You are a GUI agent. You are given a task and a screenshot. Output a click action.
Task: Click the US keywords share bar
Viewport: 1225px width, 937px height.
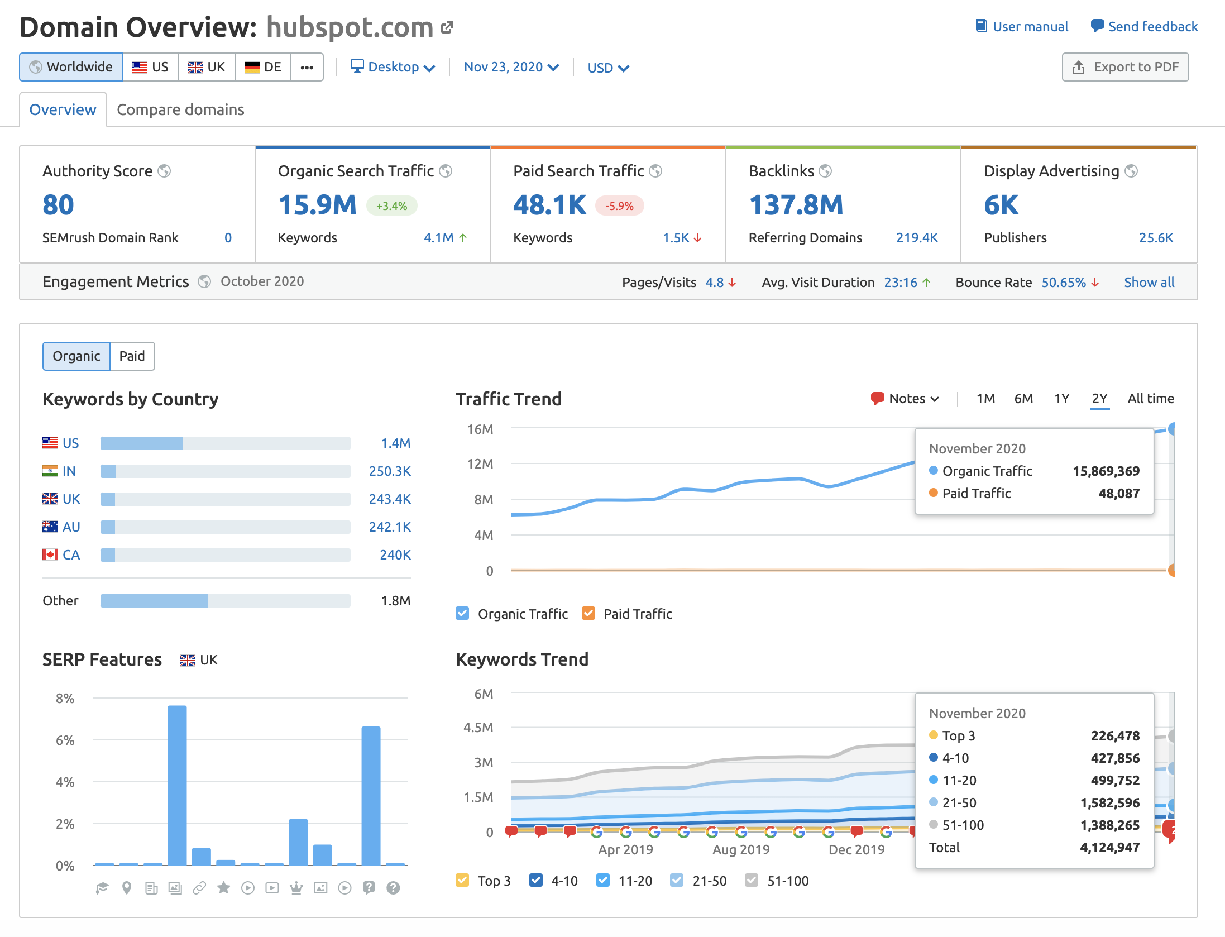pos(226,443)
